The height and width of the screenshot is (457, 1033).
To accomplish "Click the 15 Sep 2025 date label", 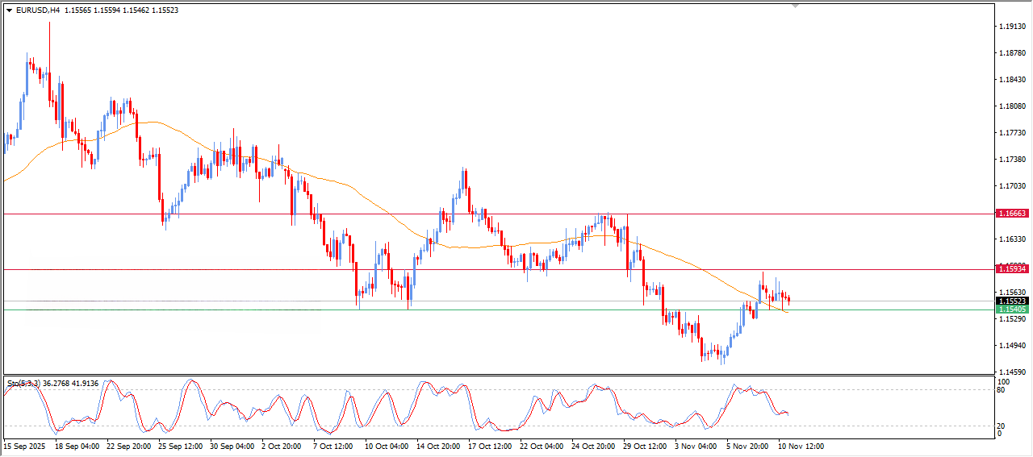I will pyautogui.click(x=25, y=446).
